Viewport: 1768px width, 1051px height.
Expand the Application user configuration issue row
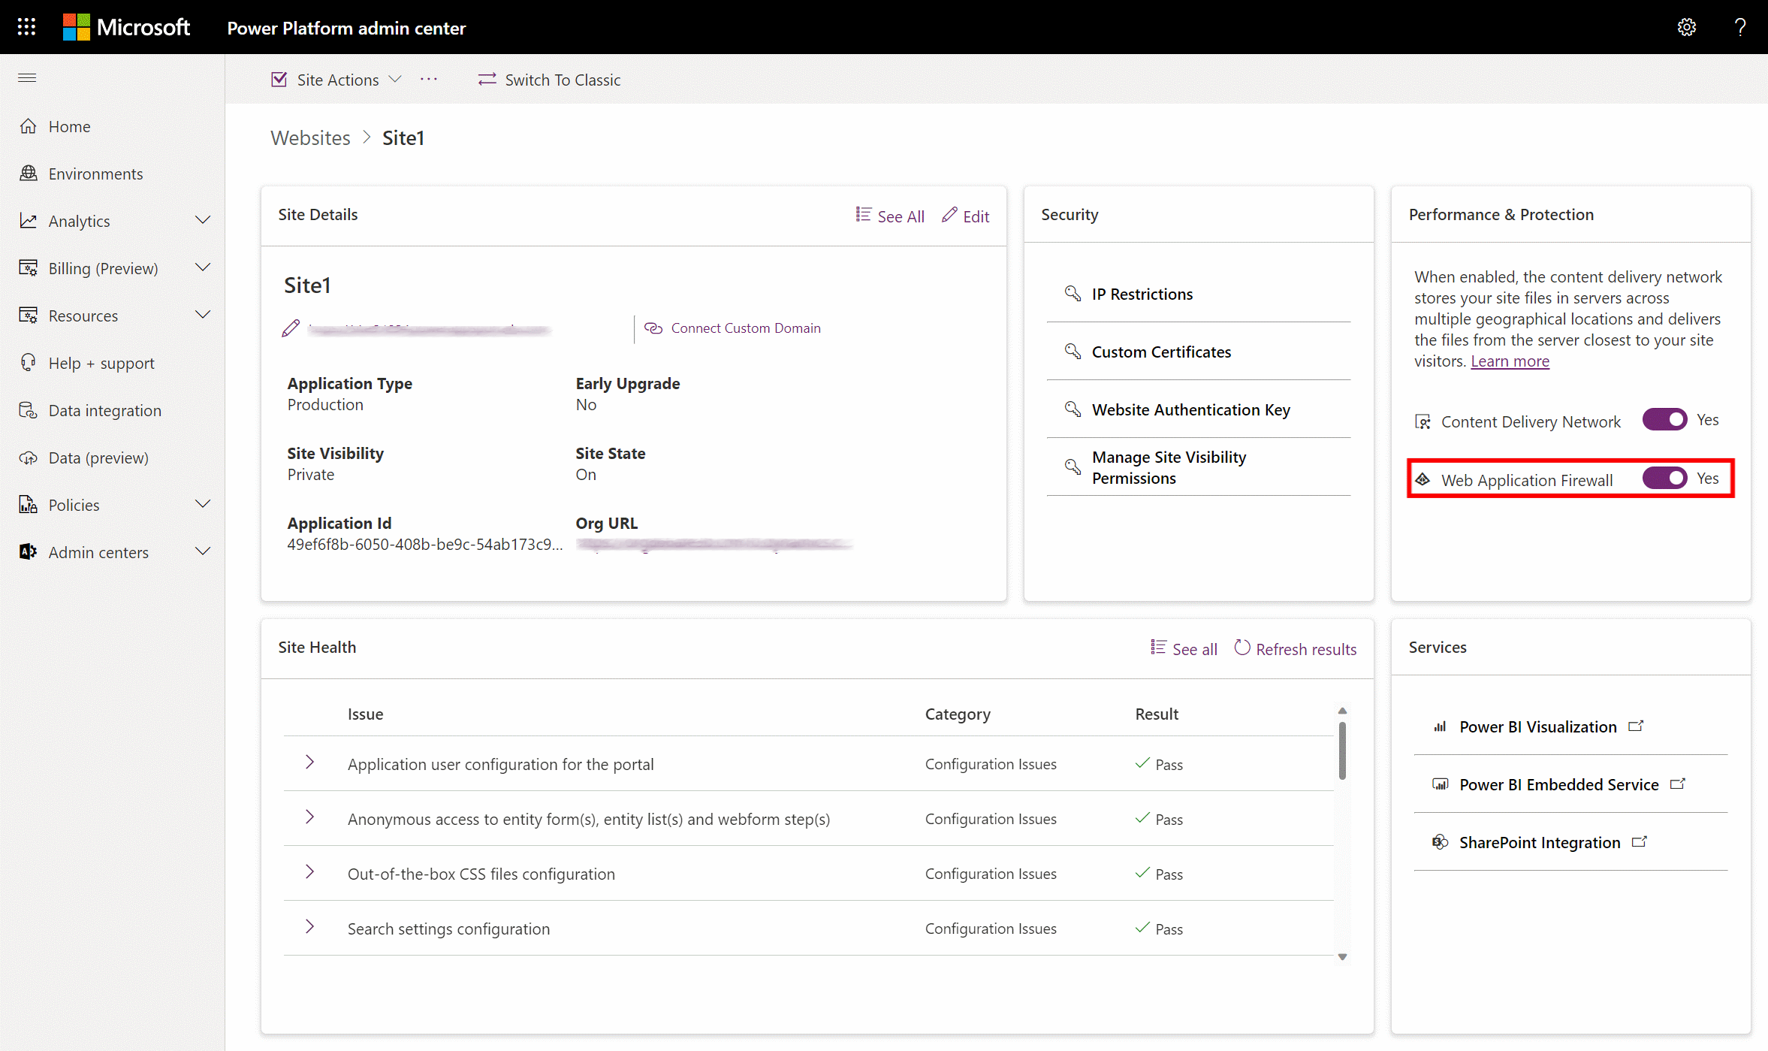(x=309, y=762)
